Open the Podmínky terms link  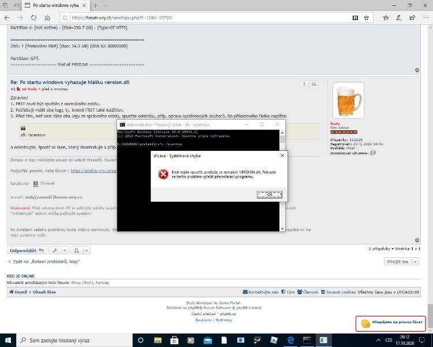[223, 320]
